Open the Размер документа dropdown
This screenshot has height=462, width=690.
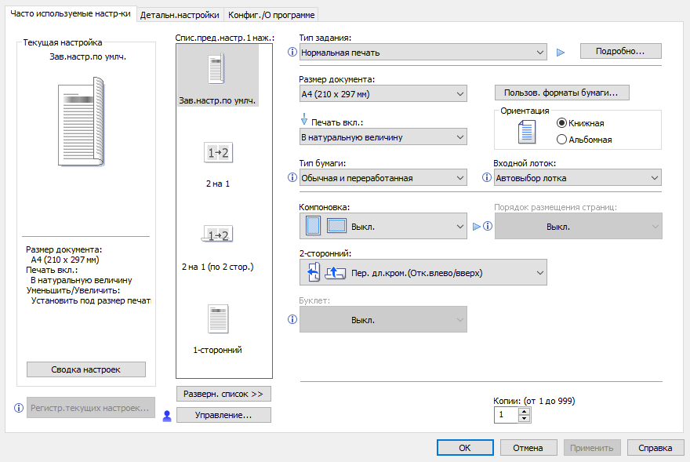tap(383, 95)
